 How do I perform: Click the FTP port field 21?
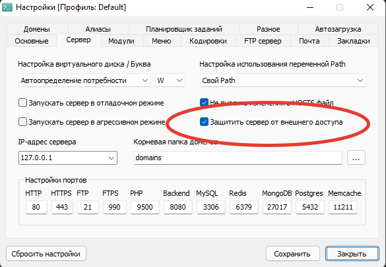coord(88,207)
